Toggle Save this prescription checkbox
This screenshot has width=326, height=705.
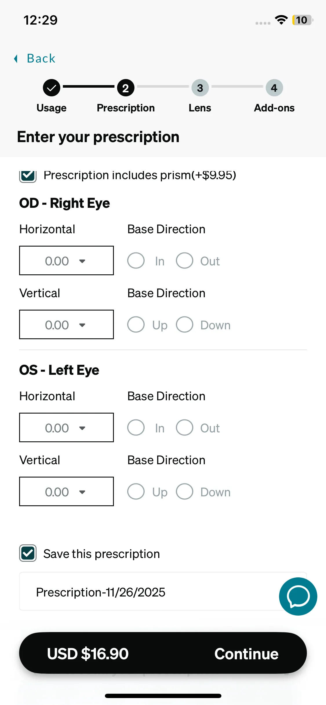click(x=28, y=553)
